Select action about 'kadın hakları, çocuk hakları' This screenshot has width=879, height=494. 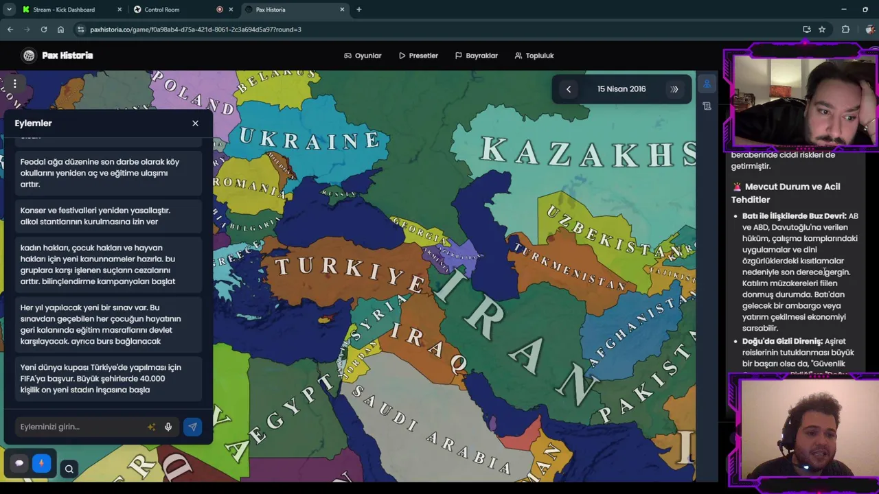pyautogui.click(x=109, y=264)
